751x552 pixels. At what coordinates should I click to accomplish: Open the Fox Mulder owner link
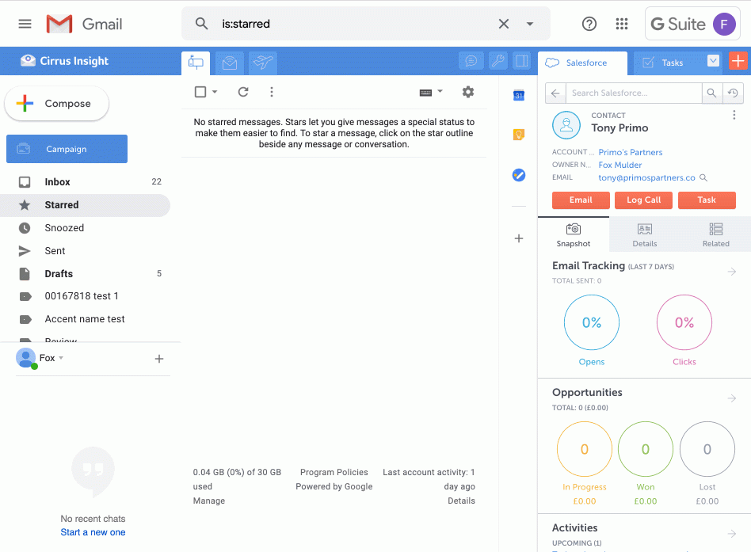619,165
